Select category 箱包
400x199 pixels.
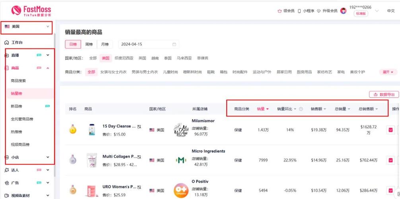223,72
